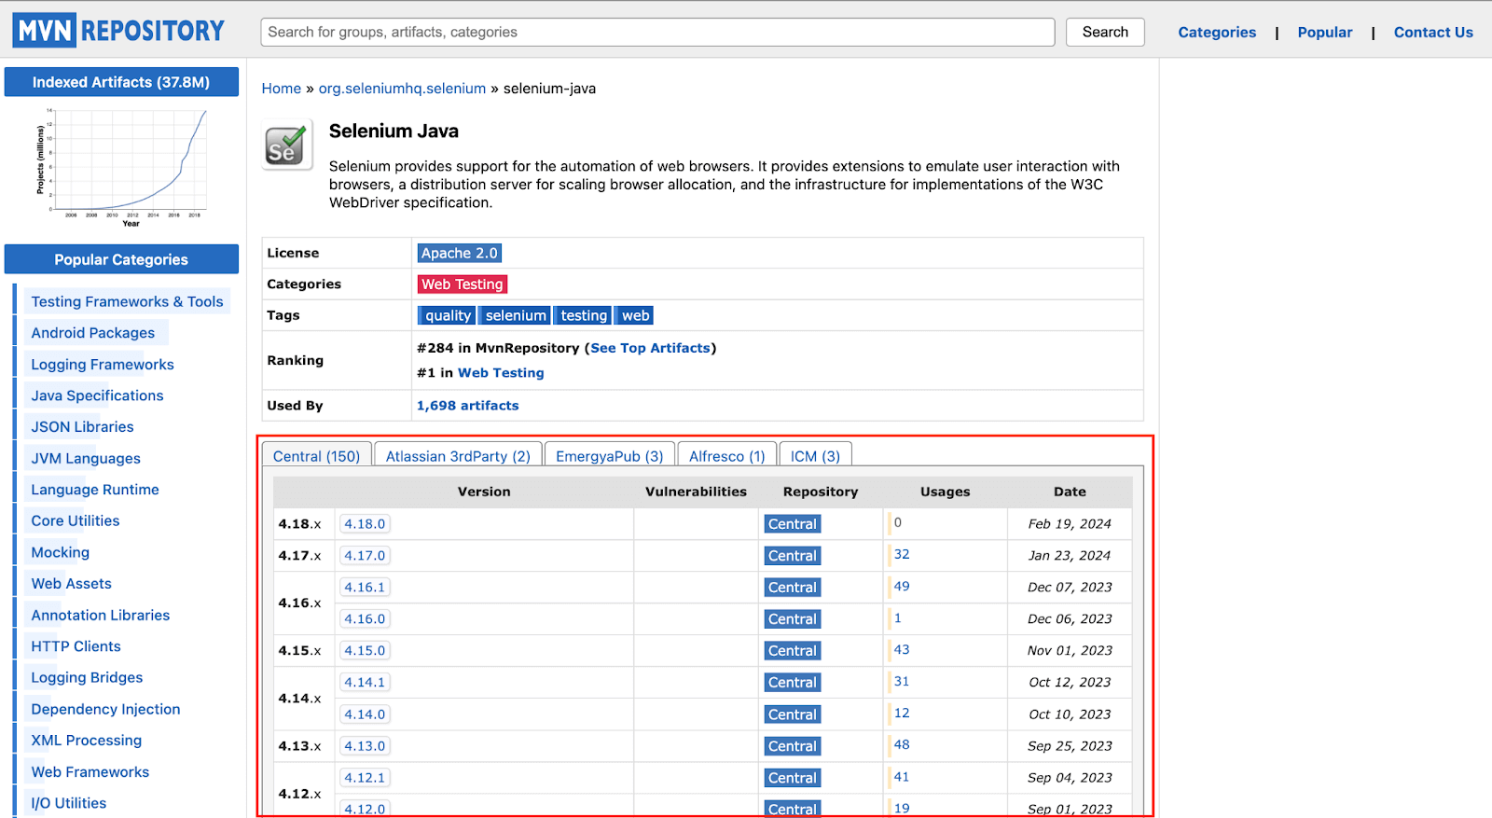Open Logging Frameworks category

point(103,365)
